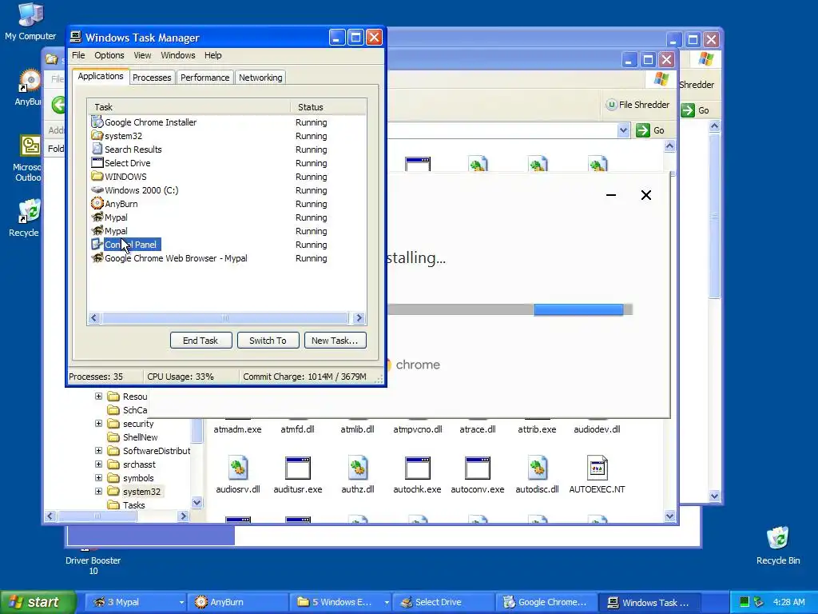Select the autoconv.exe file icon

coord(478,468)
